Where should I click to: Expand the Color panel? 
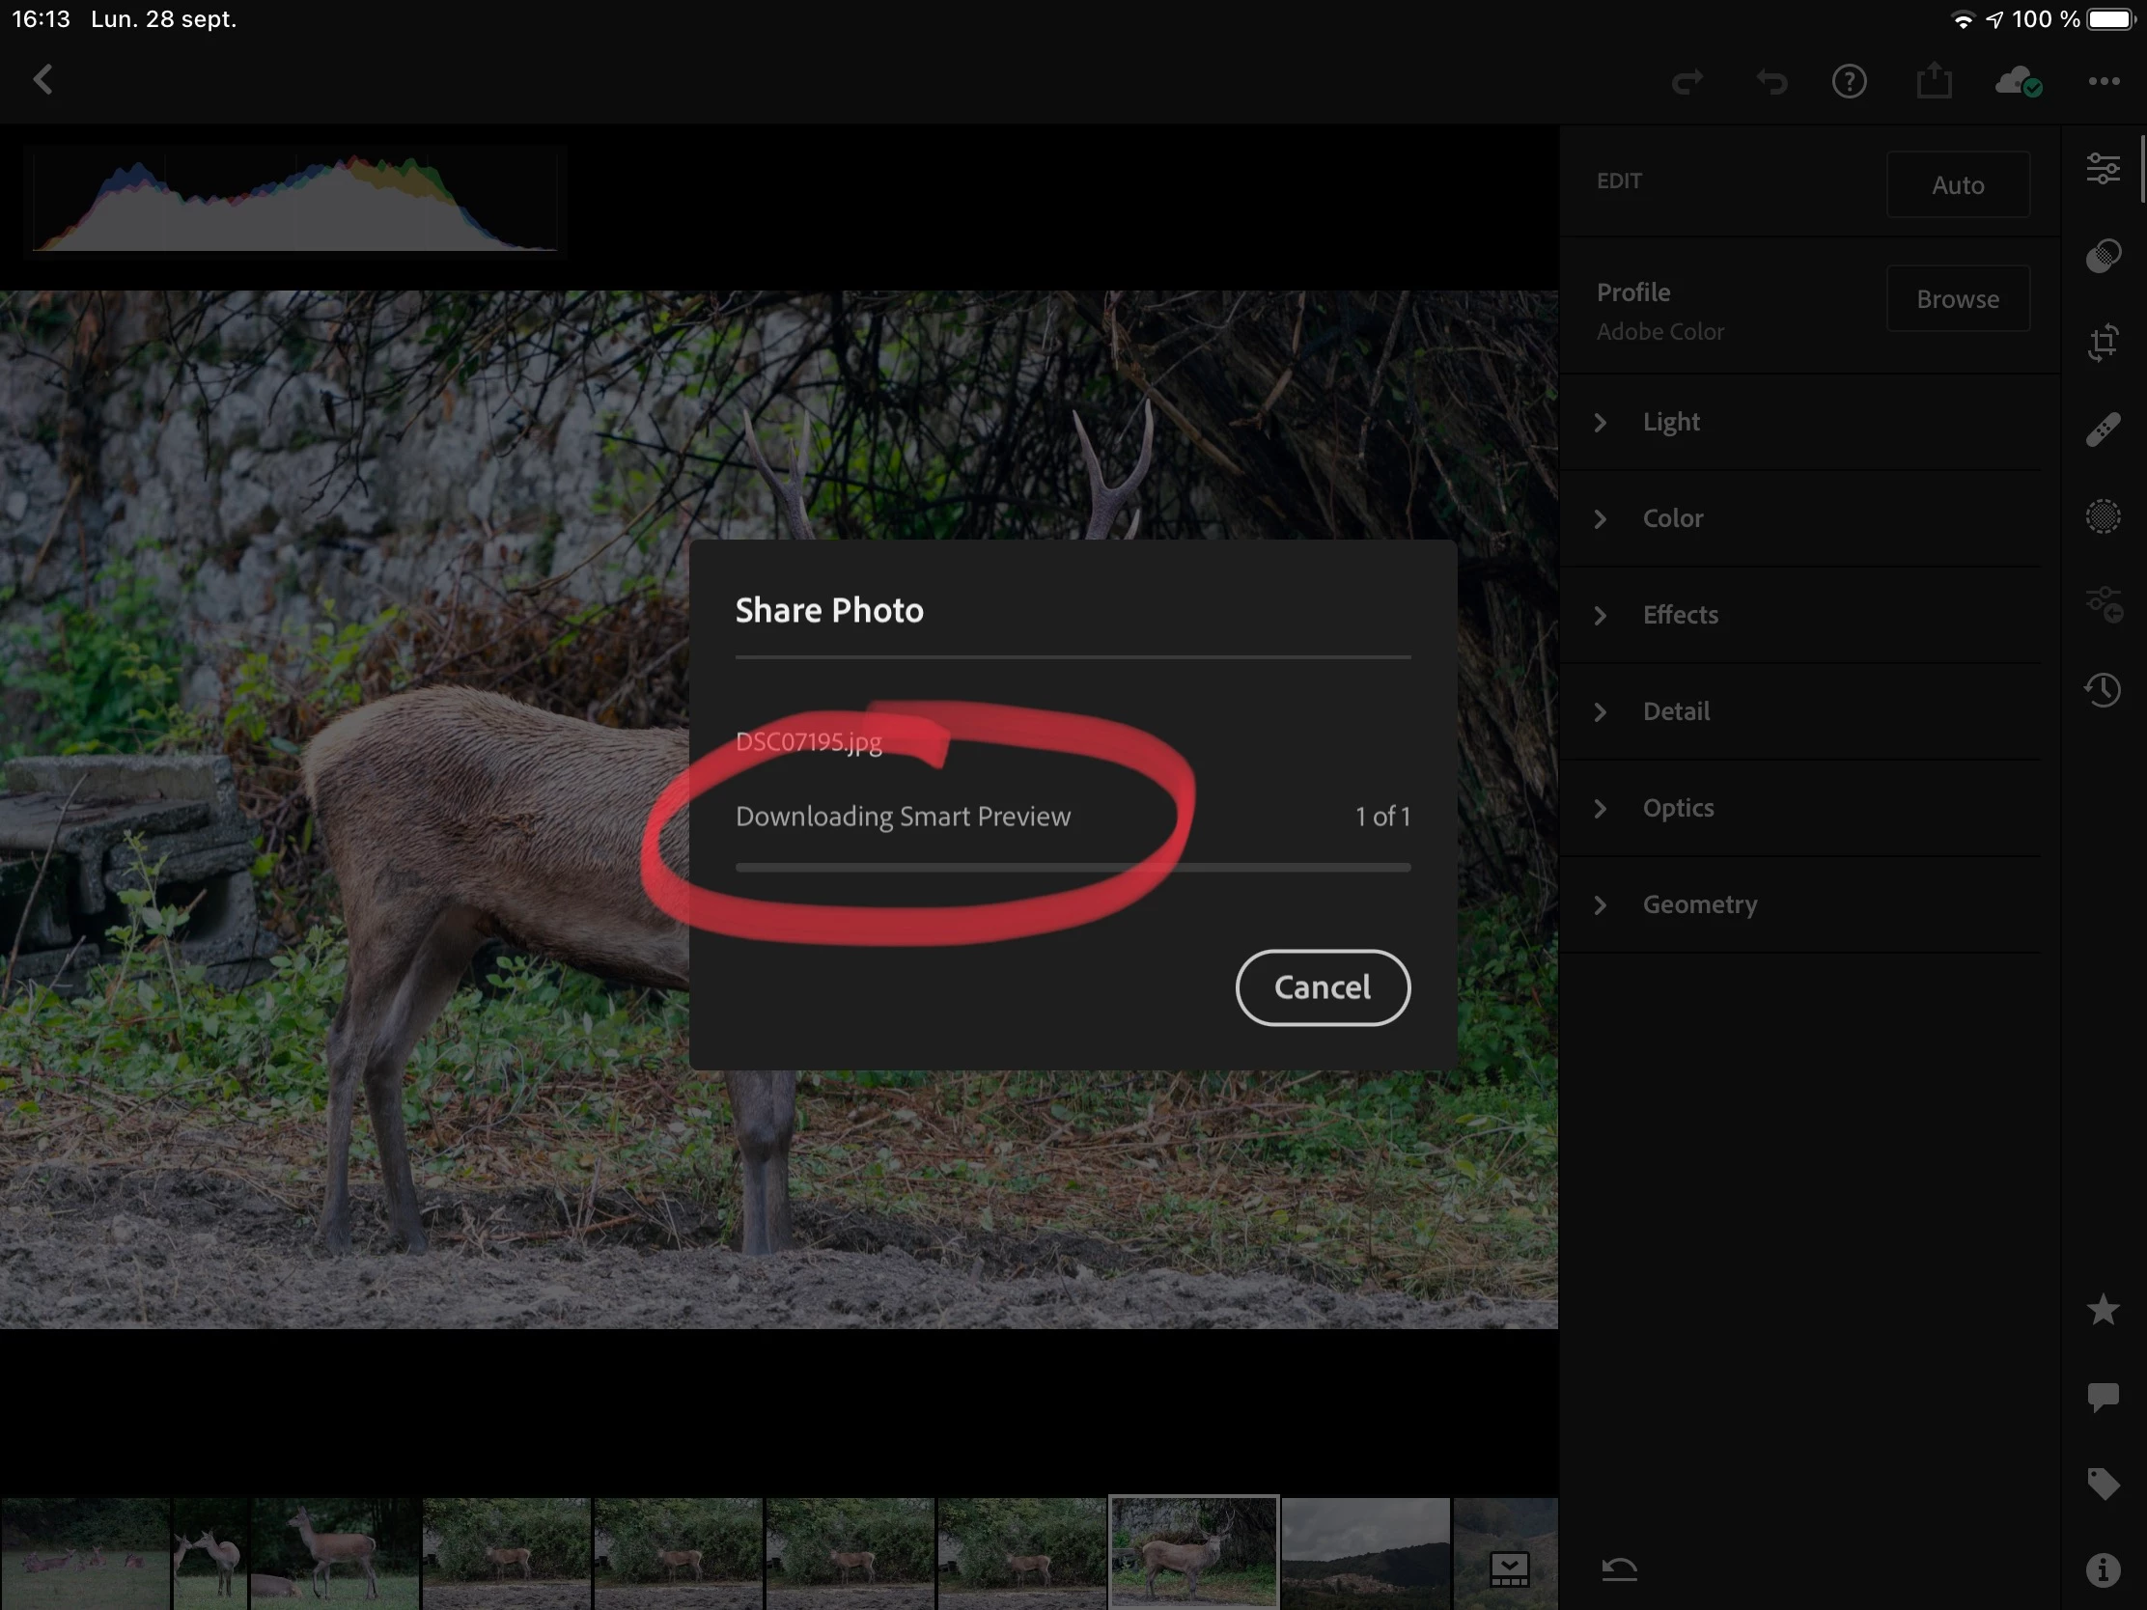click(1672, 518)
